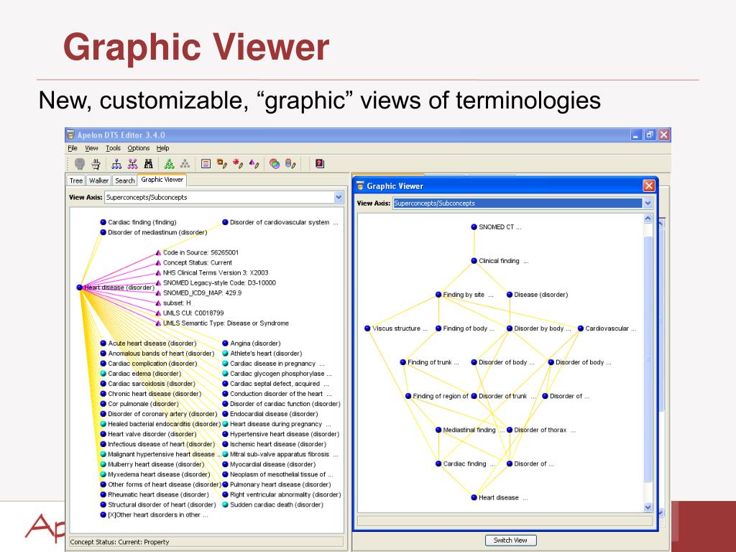Select the Finding by site node
Screen dimensions: 736x552
point(465,295)
